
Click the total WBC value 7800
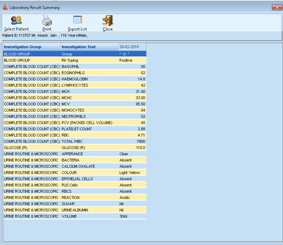click(x=141, y=141)
